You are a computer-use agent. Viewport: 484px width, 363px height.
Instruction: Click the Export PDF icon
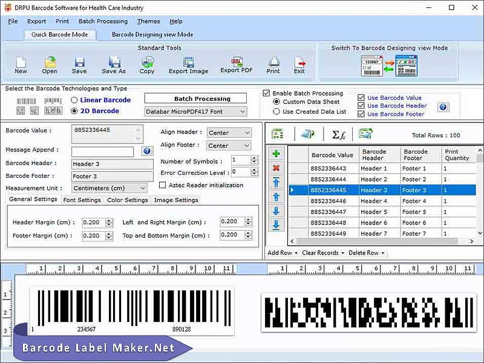tap(237, 65)
